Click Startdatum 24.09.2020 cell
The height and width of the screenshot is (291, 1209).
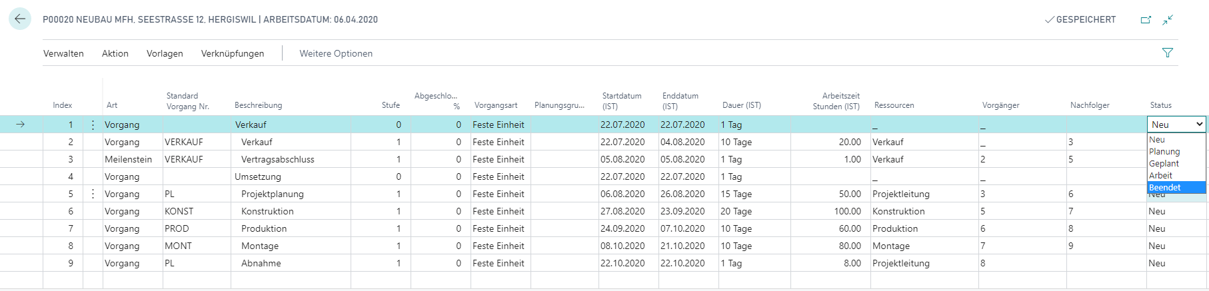(628, 228)
